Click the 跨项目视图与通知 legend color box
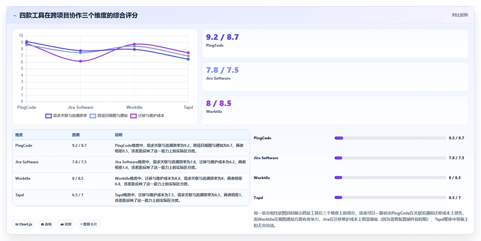The image size is (481, 241). coord(93,116)
